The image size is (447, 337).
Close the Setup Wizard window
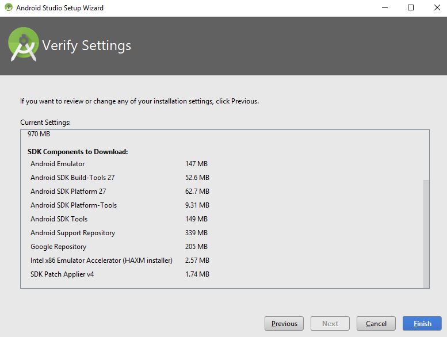pyautogui.click(x=437, y=7)
